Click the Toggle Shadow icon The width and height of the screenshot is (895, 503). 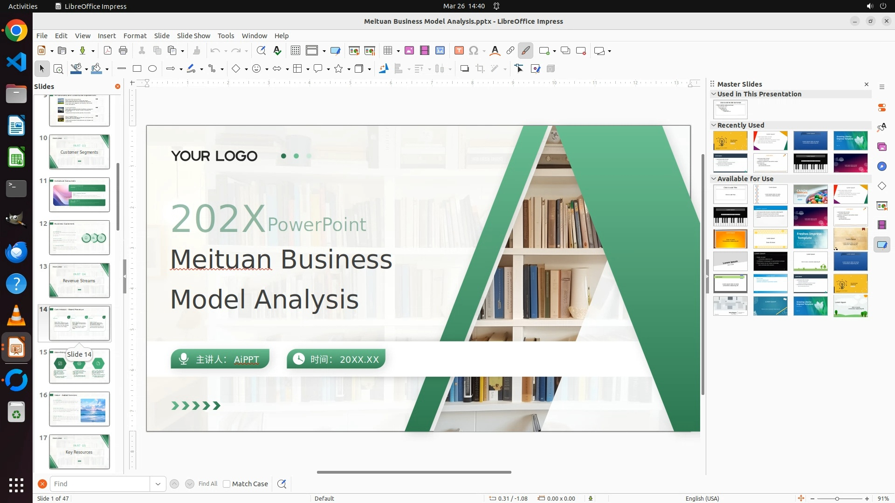click(464, 69)
